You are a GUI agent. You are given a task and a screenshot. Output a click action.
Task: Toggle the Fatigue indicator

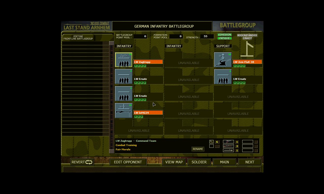[x=225, y=38]
